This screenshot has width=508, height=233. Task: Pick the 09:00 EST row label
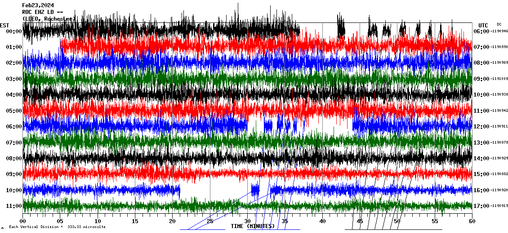(13, 174)
